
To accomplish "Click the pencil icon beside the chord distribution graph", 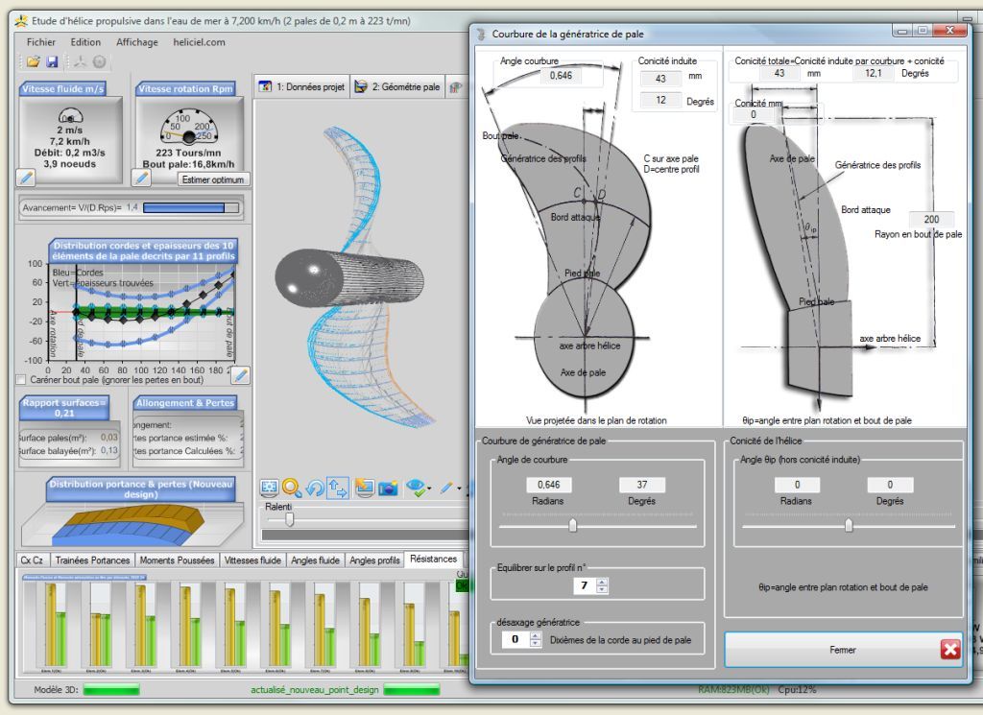I will (x=240, y=375).
